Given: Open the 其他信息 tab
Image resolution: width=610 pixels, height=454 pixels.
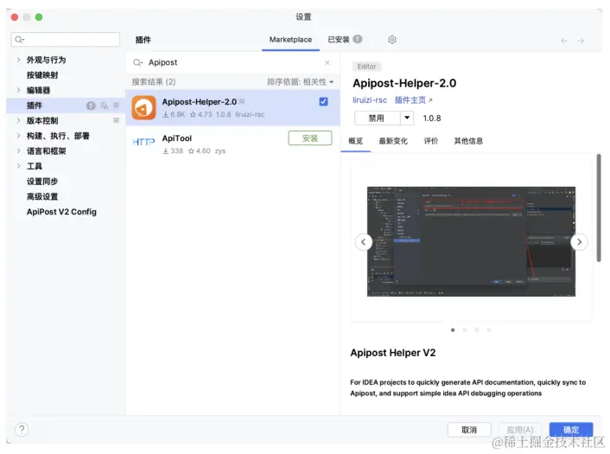Looking at the screenshot, I should pos(468,141).
